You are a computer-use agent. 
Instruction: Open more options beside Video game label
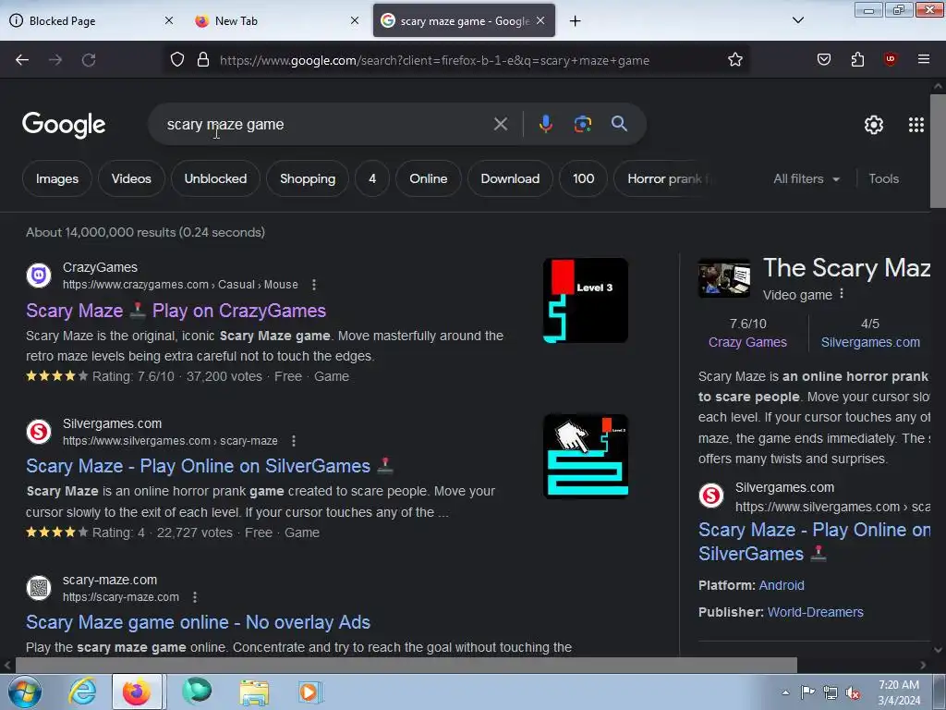842,294
